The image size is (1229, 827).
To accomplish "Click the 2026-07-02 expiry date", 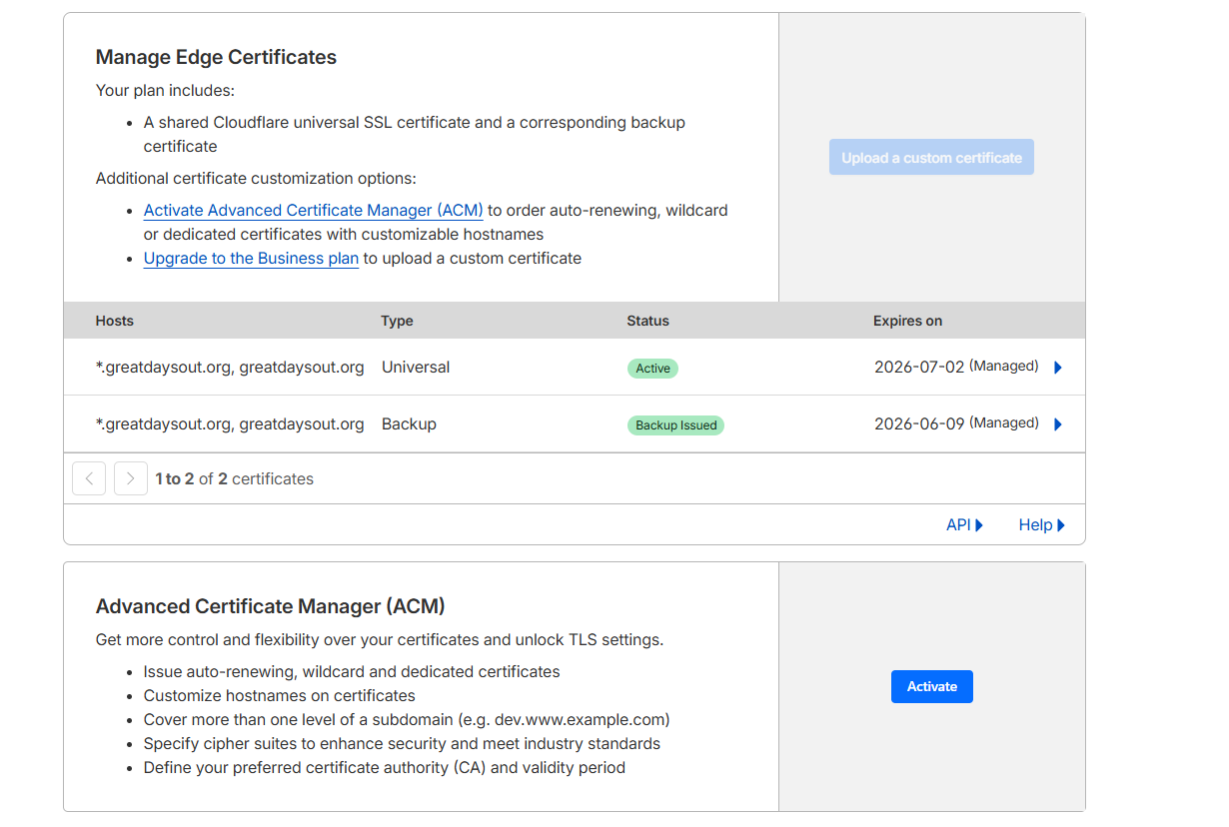I will pos(919,368).
